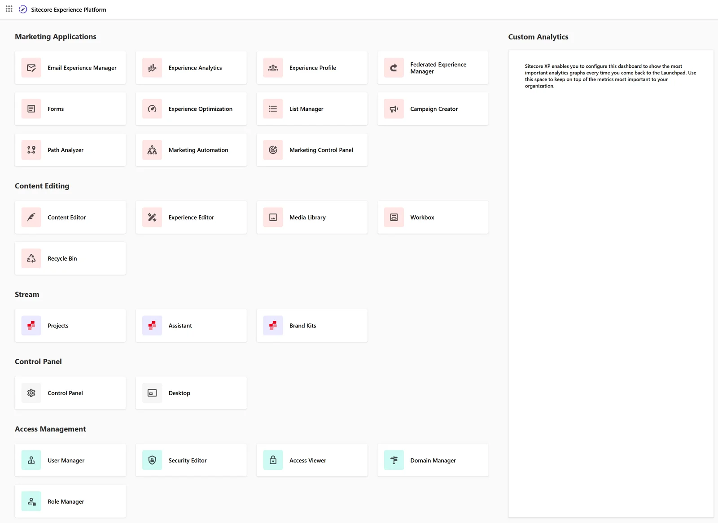This screenshot has width=718, height=523.
Task: Click Experience Optimization gauge icon
Action: point(152,109)
